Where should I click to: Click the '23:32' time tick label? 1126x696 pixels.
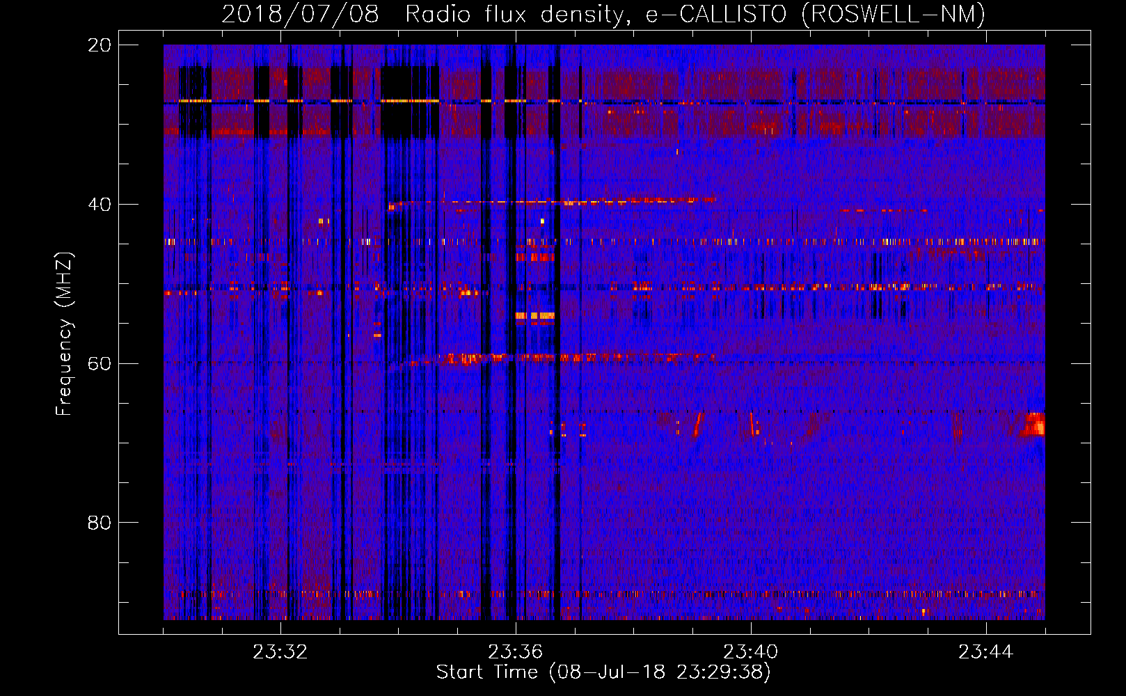[280, 652]
